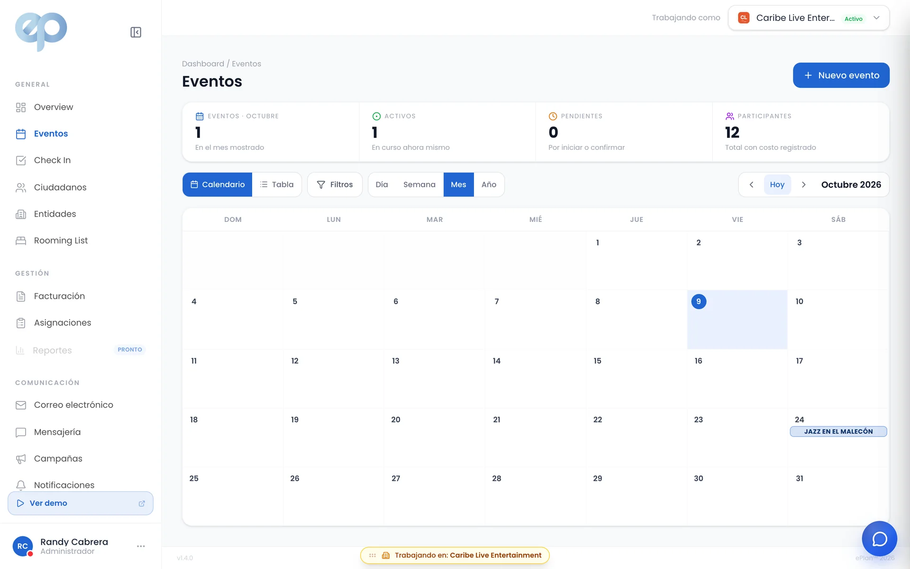
Task: Click the Check In checkbox icon
Action: click(x=21, y=161)
